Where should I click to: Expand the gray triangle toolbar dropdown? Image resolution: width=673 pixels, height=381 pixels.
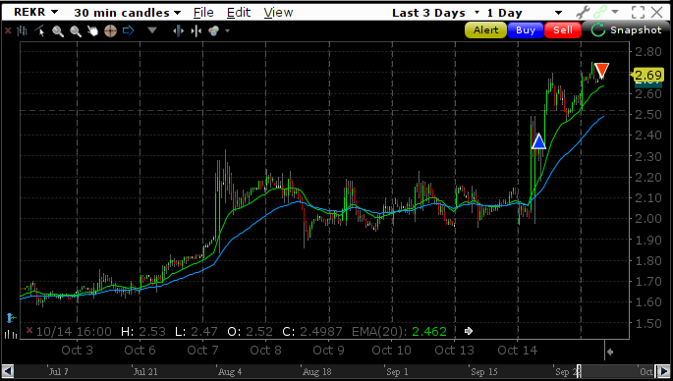[152, 30]
